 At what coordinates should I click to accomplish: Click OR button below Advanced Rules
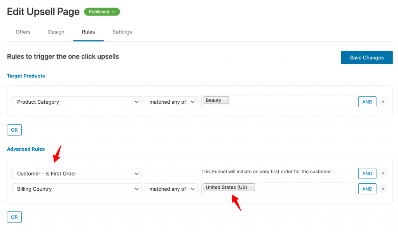(14, 217)
